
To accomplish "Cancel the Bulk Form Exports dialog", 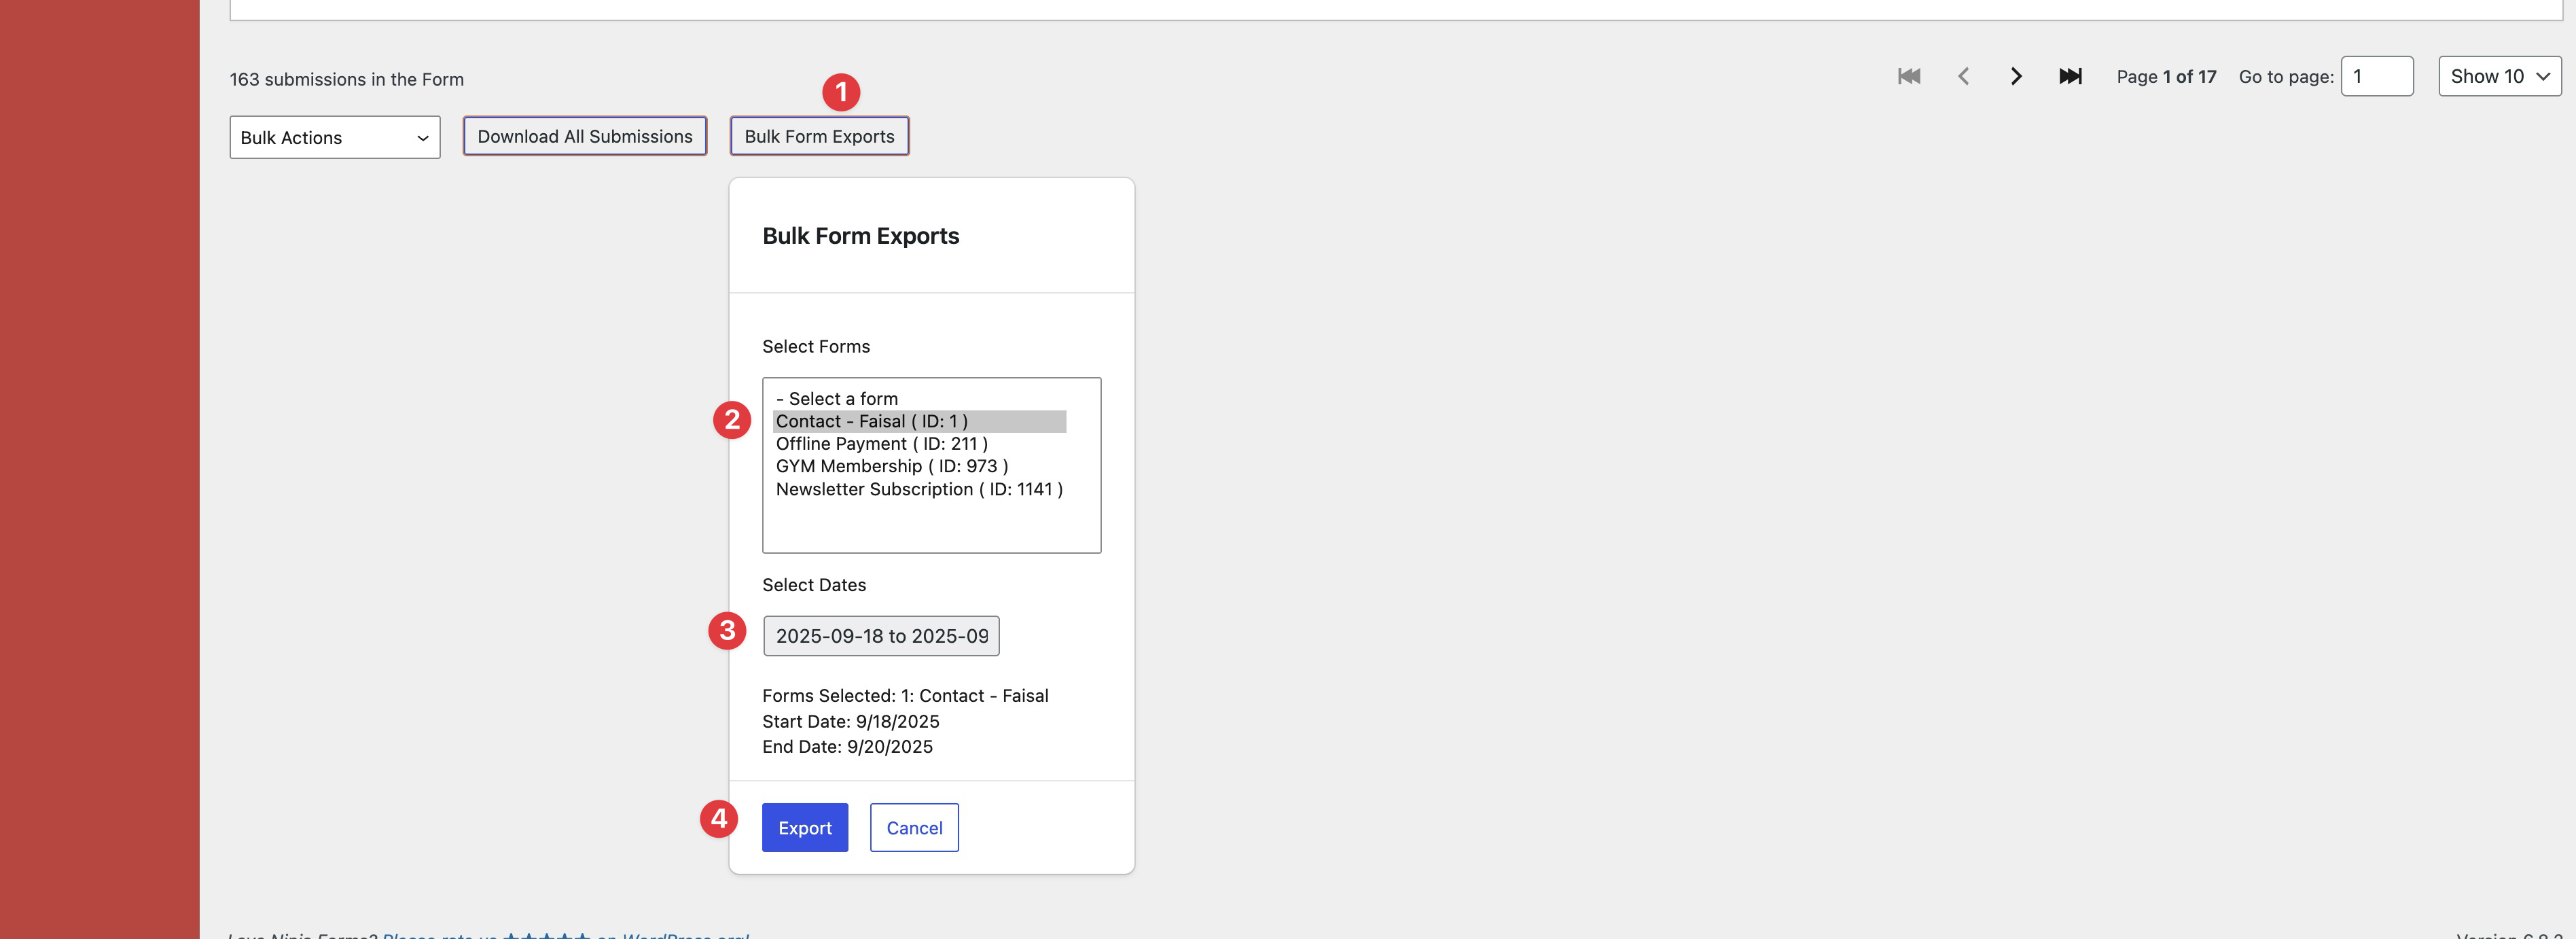I will click(x=913, y=828).
